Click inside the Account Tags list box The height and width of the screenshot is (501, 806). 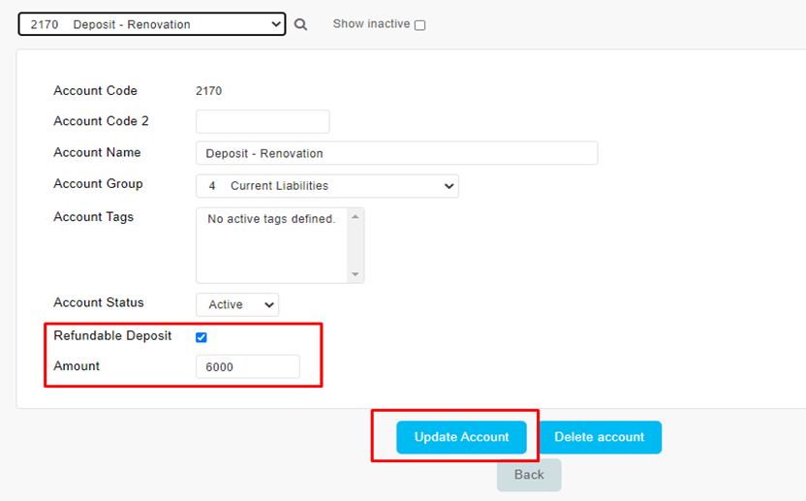coord(272,245)
